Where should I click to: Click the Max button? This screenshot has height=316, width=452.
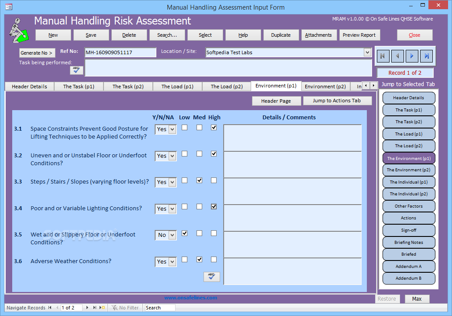417,299
